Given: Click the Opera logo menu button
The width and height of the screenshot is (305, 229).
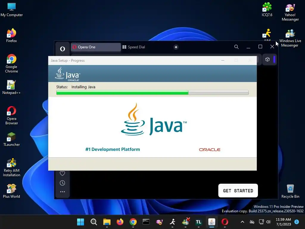Looking at the screenshot, I should [x=63, y=49].
